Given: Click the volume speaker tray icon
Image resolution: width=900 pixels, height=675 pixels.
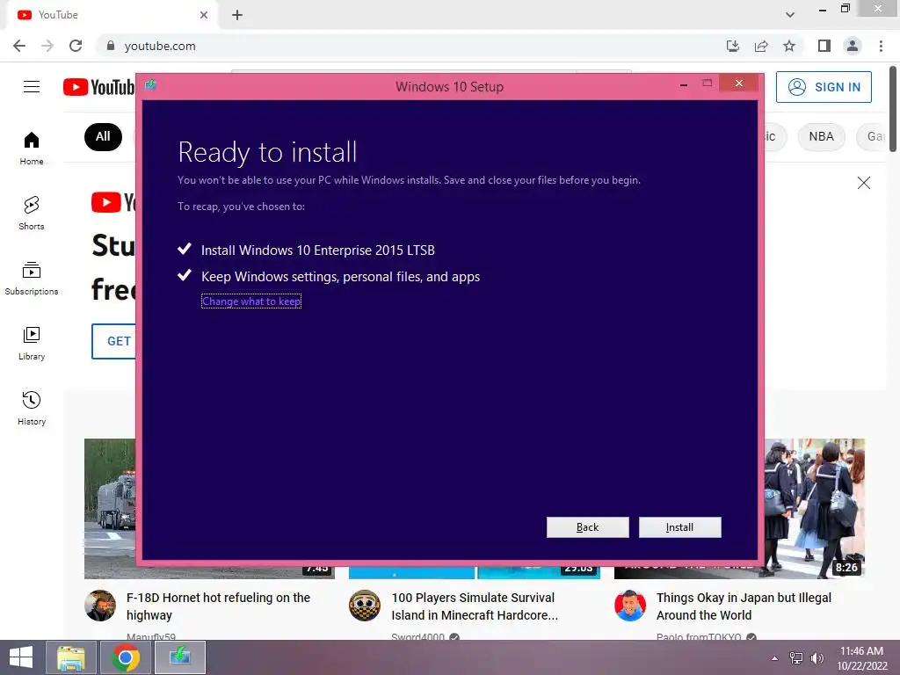Looking at the screenshot, I should [x=817, y=658].
